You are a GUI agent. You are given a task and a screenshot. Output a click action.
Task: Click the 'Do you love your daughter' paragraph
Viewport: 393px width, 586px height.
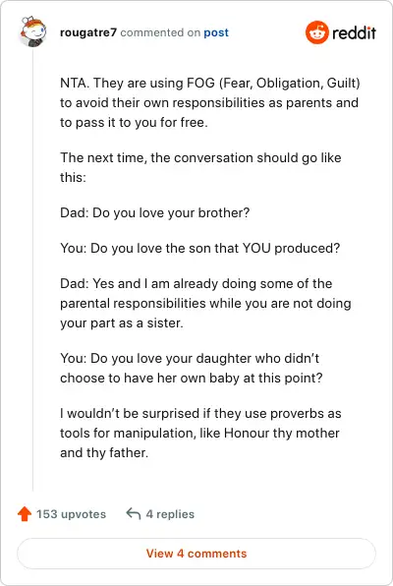pos(192,368)
